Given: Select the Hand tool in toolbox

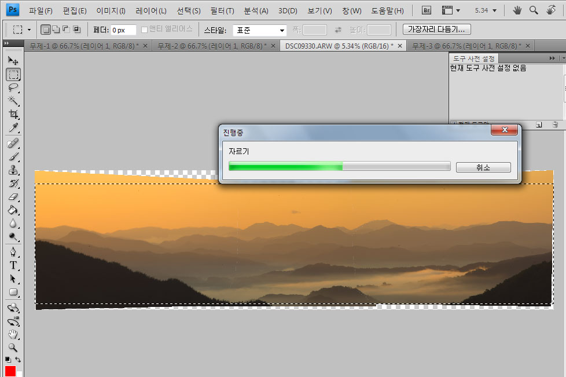Looking at the screenshot, I should click(13, 334).
